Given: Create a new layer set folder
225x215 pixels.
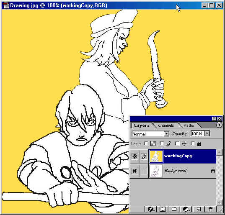Looking at the screenshot, I should pyautogui.click(x=174, y=209).
